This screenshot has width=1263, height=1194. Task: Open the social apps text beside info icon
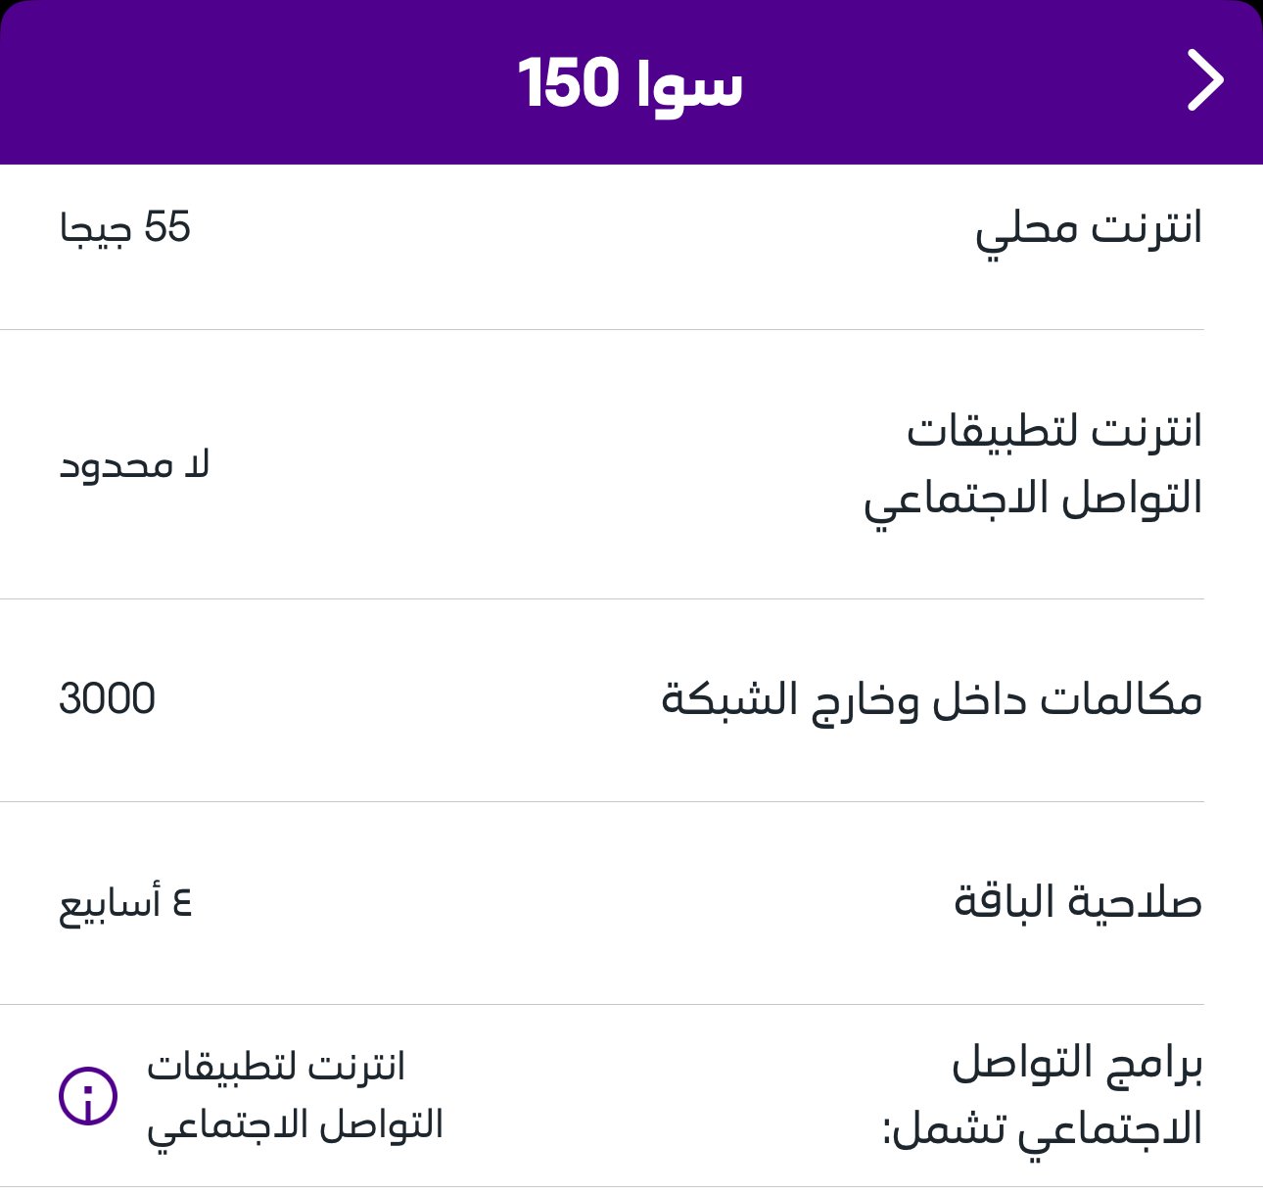pos(295,1096)
